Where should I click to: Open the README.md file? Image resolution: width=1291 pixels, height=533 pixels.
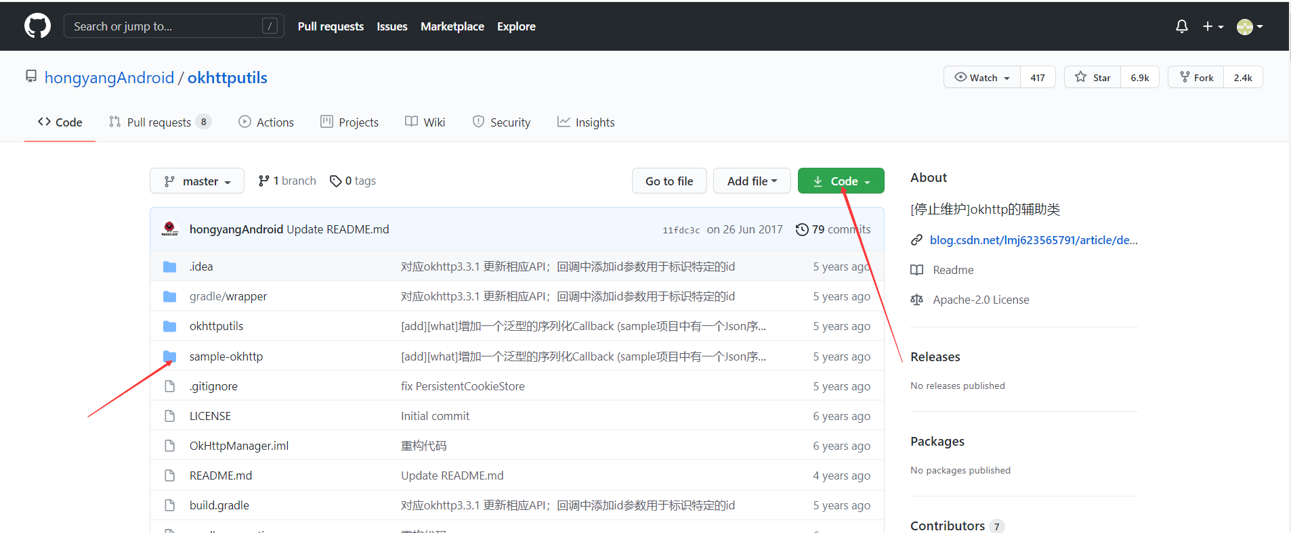coord(221,476)
